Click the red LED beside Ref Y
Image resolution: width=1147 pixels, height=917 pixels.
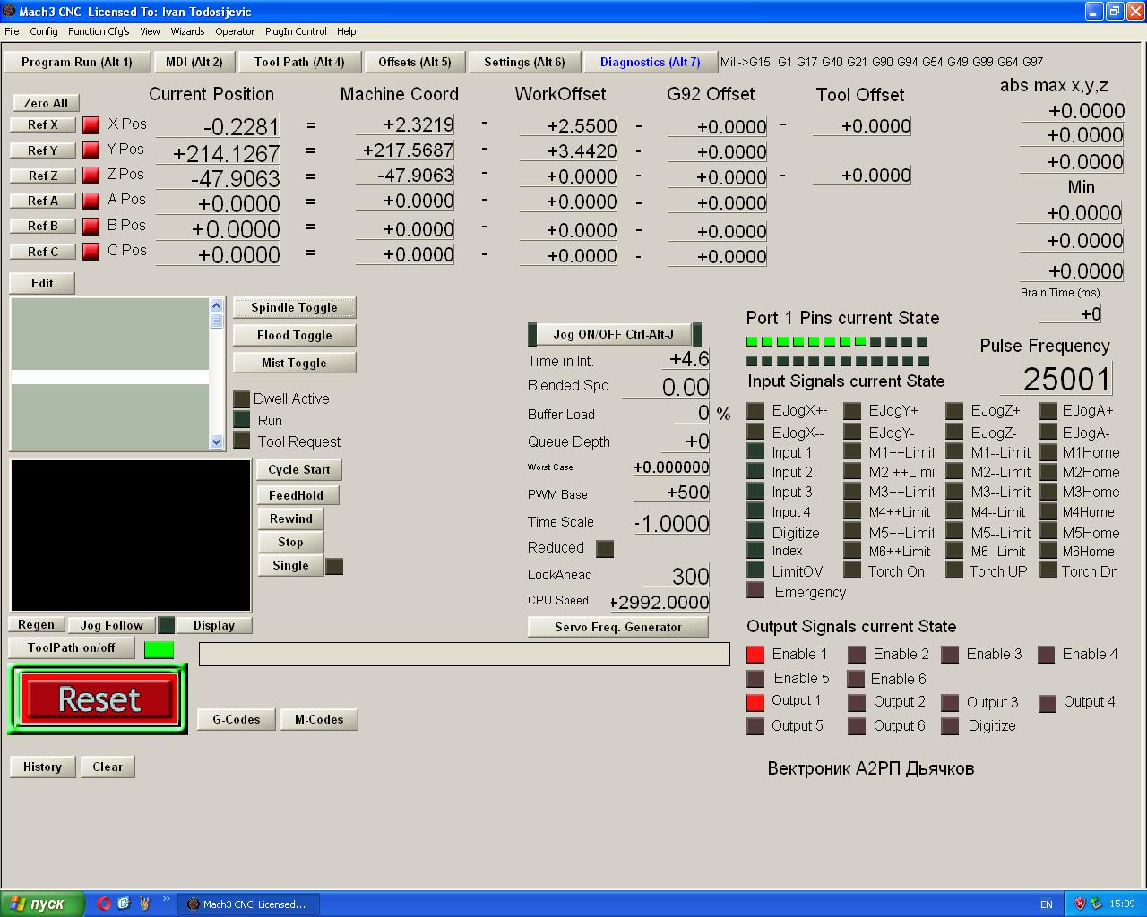[x=91, y=150]
